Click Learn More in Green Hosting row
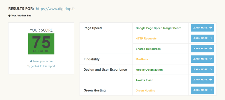This screenshot has height=100, width=225. [202, 90]
